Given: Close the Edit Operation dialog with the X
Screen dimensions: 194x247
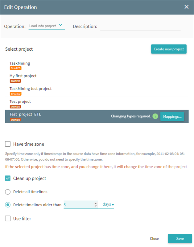Looking at the screenshot, I should point(187,7).
